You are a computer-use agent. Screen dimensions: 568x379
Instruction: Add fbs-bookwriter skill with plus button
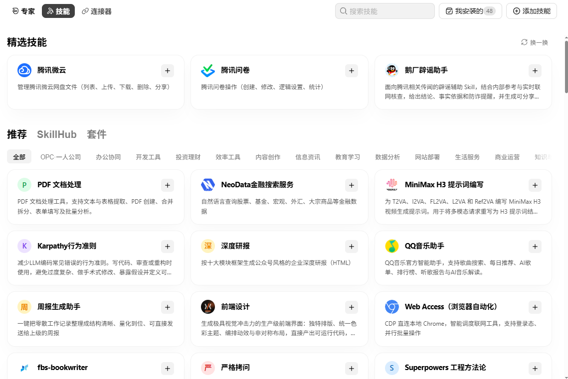(x=168, y=369)
